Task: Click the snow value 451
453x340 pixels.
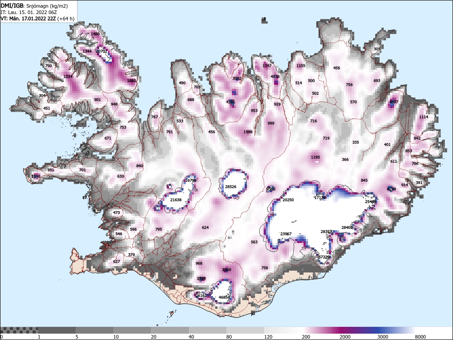Action: pos(47,108)
